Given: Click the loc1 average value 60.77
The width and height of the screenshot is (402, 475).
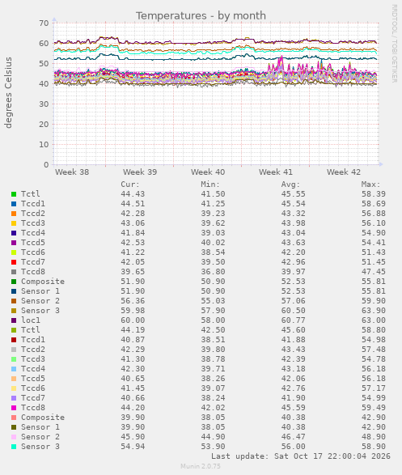Looking at the screenshot, I should tap(294, 320).
